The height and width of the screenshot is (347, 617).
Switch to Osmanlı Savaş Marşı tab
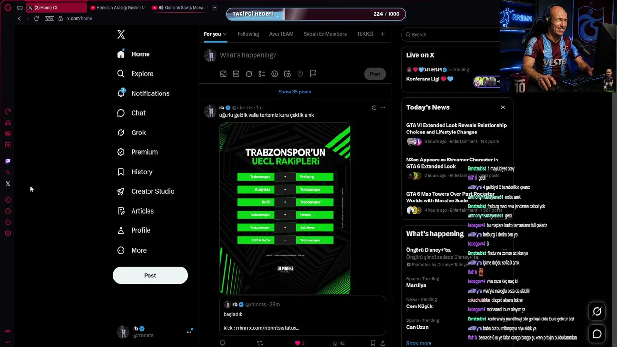[179, 8]
